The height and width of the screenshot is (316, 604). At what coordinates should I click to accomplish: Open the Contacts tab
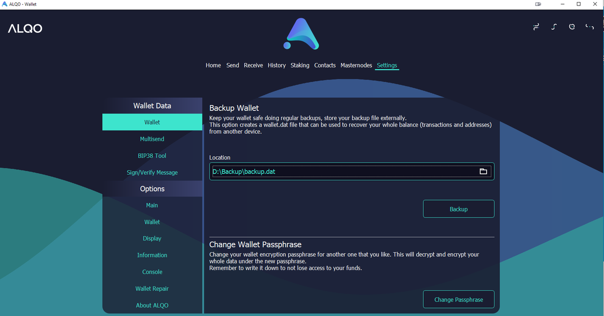coord(325,65)
